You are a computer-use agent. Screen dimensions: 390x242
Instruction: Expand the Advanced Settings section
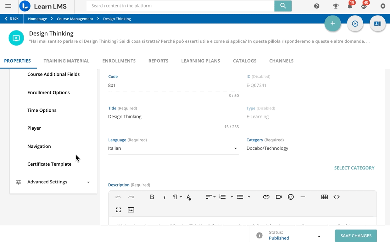point(53,182)
